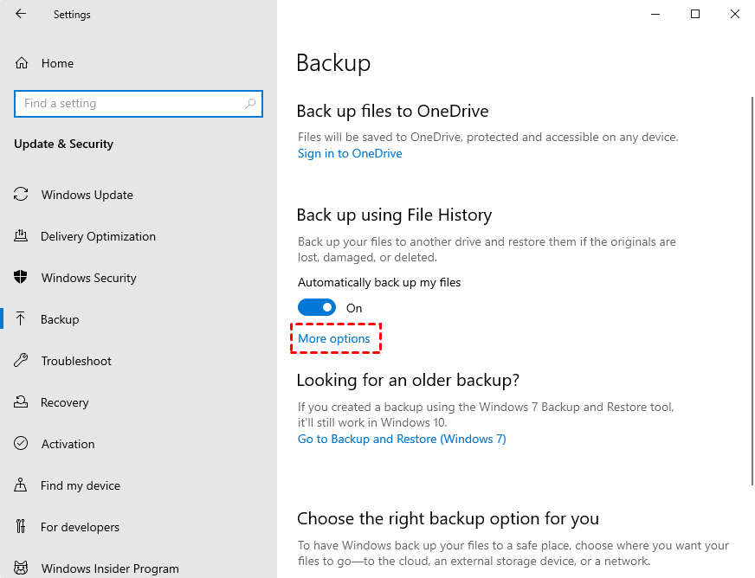
Task: Open Activation settings via checkmark icon
Action: tap(21, 444)
